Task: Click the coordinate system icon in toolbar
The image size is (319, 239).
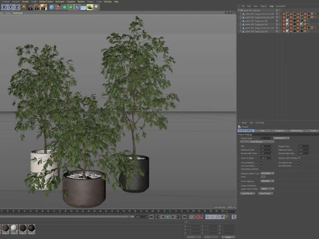Action: 23,7
